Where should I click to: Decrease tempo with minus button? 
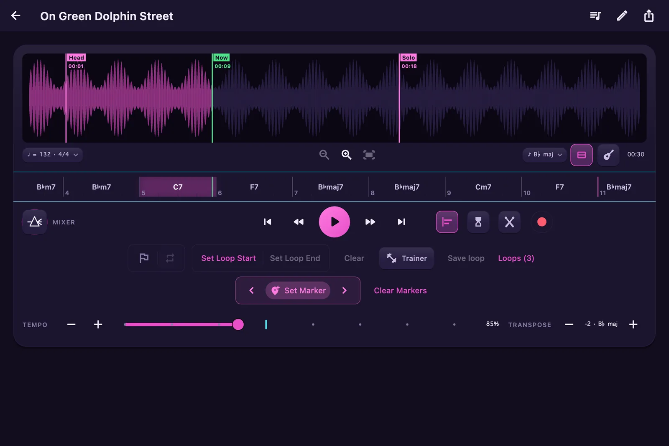click(x=71, y=324)
